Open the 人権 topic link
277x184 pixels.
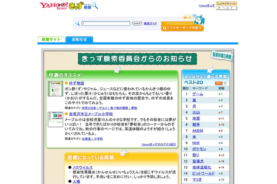[x=76, y=181]
